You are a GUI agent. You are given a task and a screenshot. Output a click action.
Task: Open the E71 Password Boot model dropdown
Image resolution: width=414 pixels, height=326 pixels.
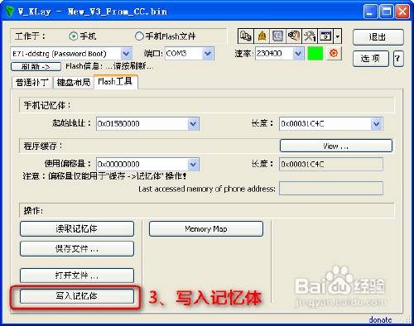[127, 54]
